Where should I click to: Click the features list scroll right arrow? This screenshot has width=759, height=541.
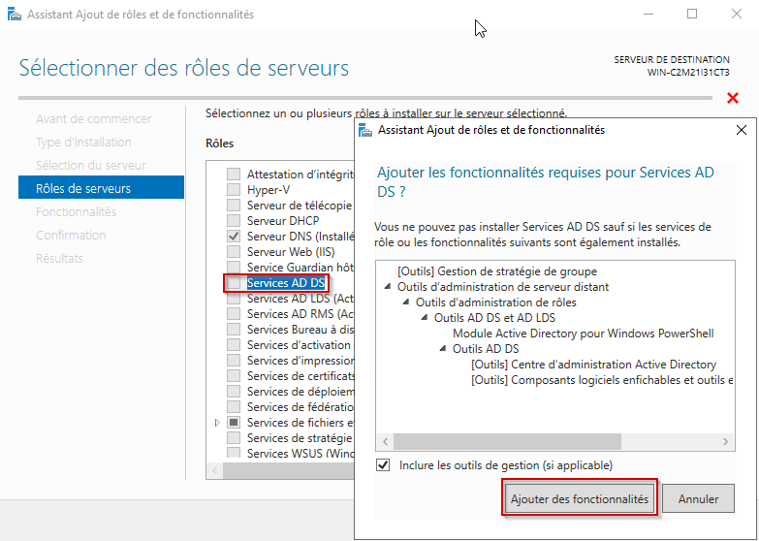(725, 441)
